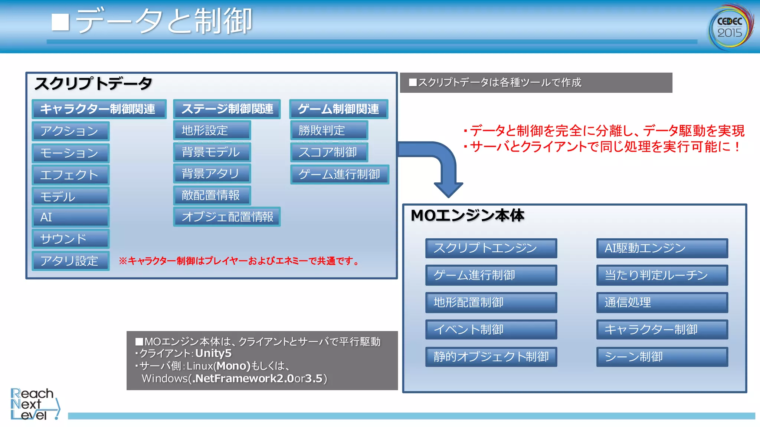Click the サウンド box
The height and width of the screenshot is (427, 760).
point(71,239)
